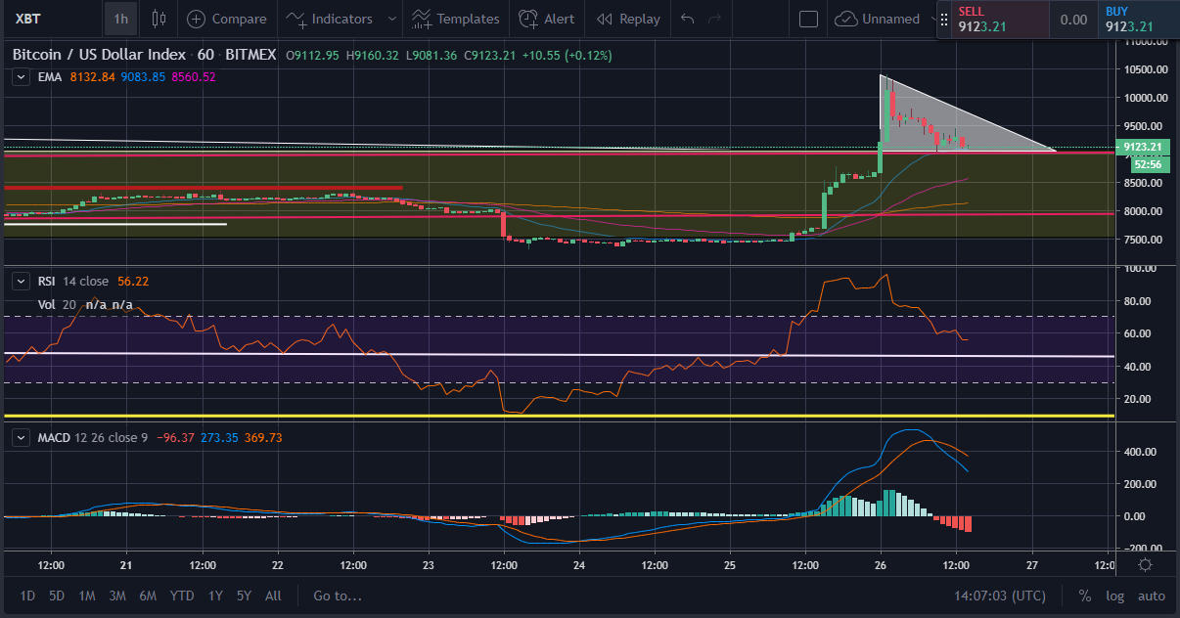Collapse the RSI indicator legend
Screen dimensions: 1180x618
(21, 281)
